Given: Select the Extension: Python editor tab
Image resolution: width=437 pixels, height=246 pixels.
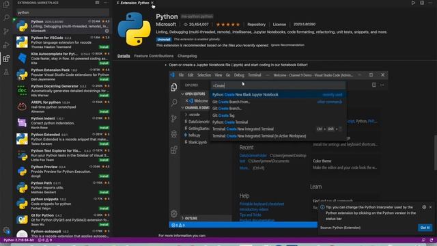Looking at the screenshot, I should point(135,3).
